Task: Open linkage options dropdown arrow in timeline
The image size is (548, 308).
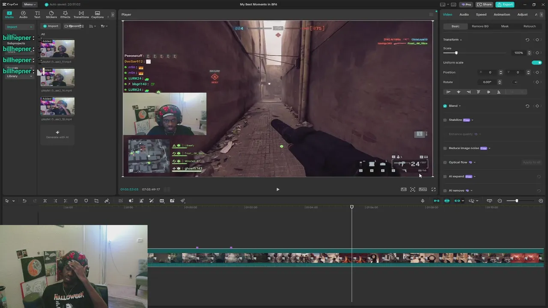Action: [x=463, y=201]
